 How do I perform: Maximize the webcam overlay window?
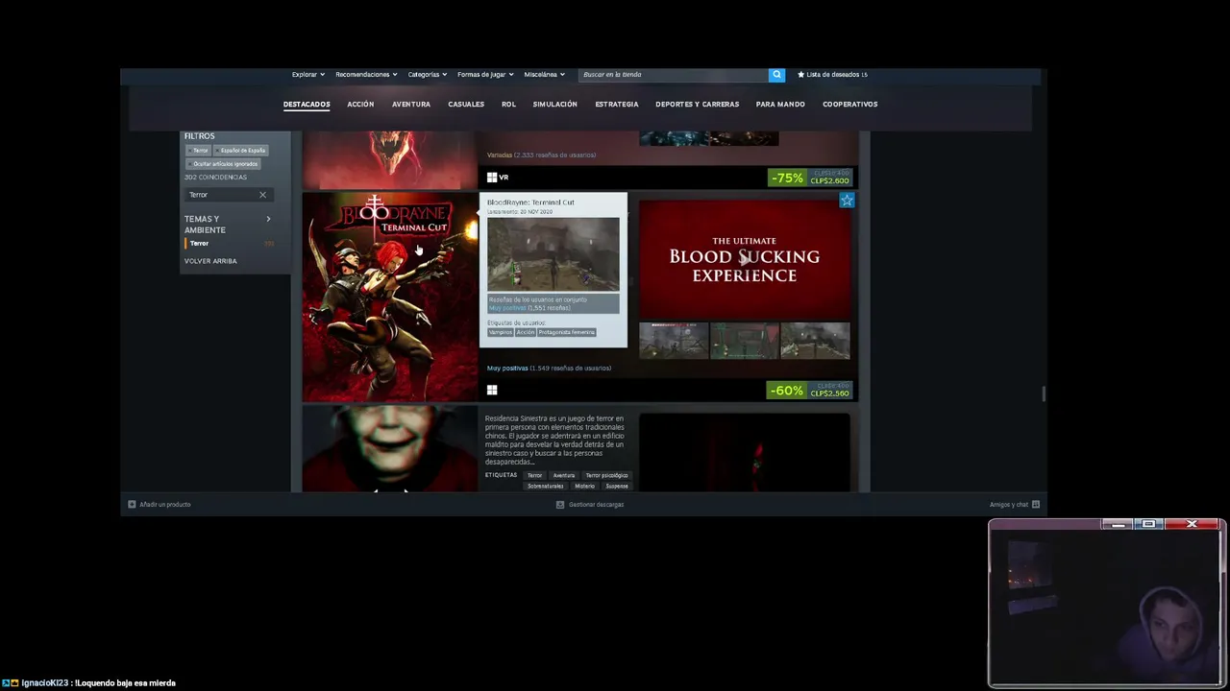coord(1148,524)
